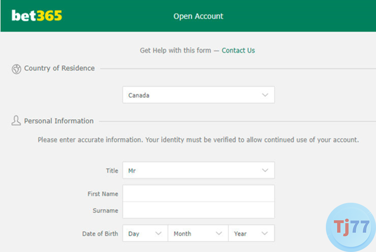
Task: Click the globe icon beside Country of Residence
Action: click(x=17, y=69)
